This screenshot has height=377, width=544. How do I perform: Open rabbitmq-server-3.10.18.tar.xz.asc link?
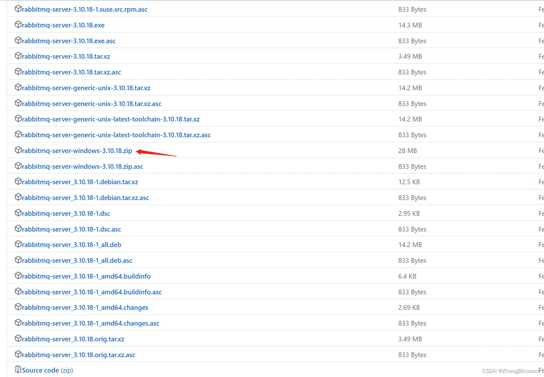71,72
